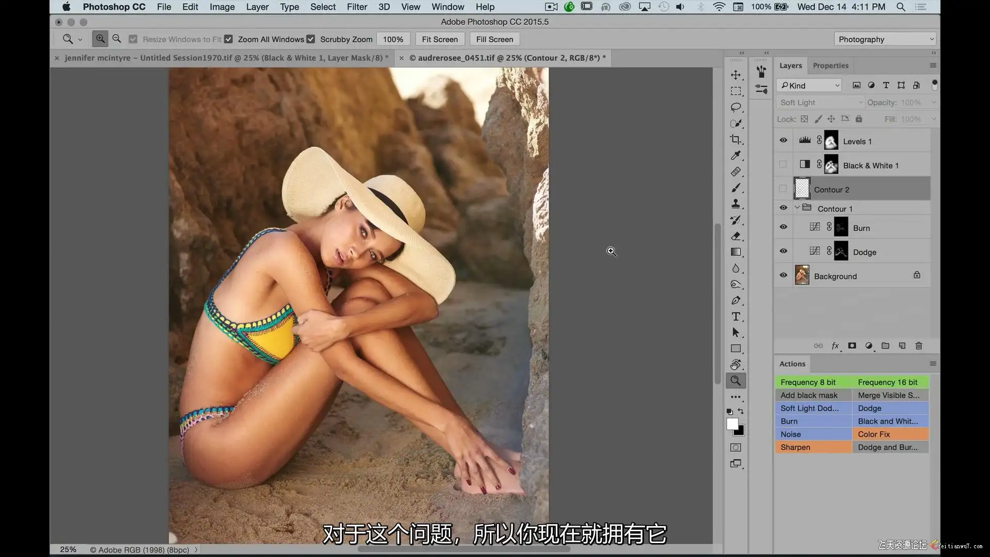Open the Photography workspace dropdown

click(885, 39)
